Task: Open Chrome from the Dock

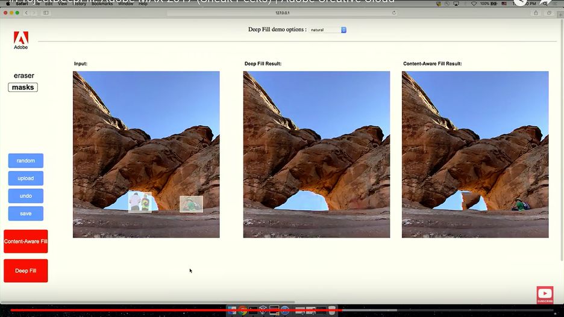Action: pos(242,311)
